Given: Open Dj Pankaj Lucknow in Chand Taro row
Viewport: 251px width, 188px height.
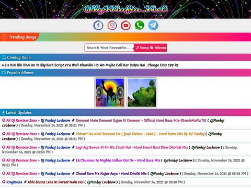Looking at the screenshot, I should pyautogui.click(x=55, y=173).
